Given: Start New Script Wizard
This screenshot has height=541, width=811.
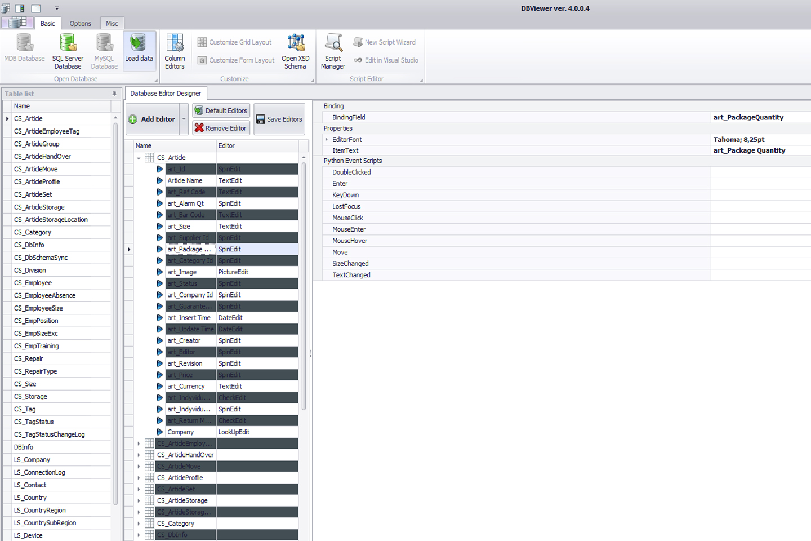Looking at the screenshot, I should coord(385,42).
